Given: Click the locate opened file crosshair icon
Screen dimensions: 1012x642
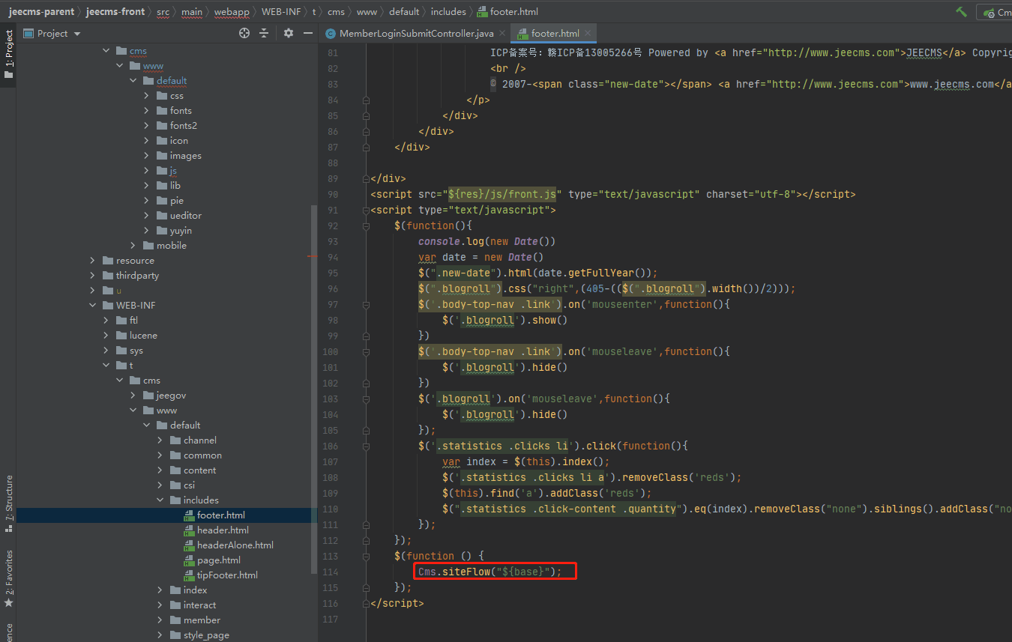Looking at the screenshot, I should coord(244,33).
